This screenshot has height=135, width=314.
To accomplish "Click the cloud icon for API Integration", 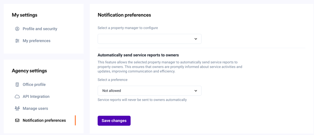I will click(17, 97).
